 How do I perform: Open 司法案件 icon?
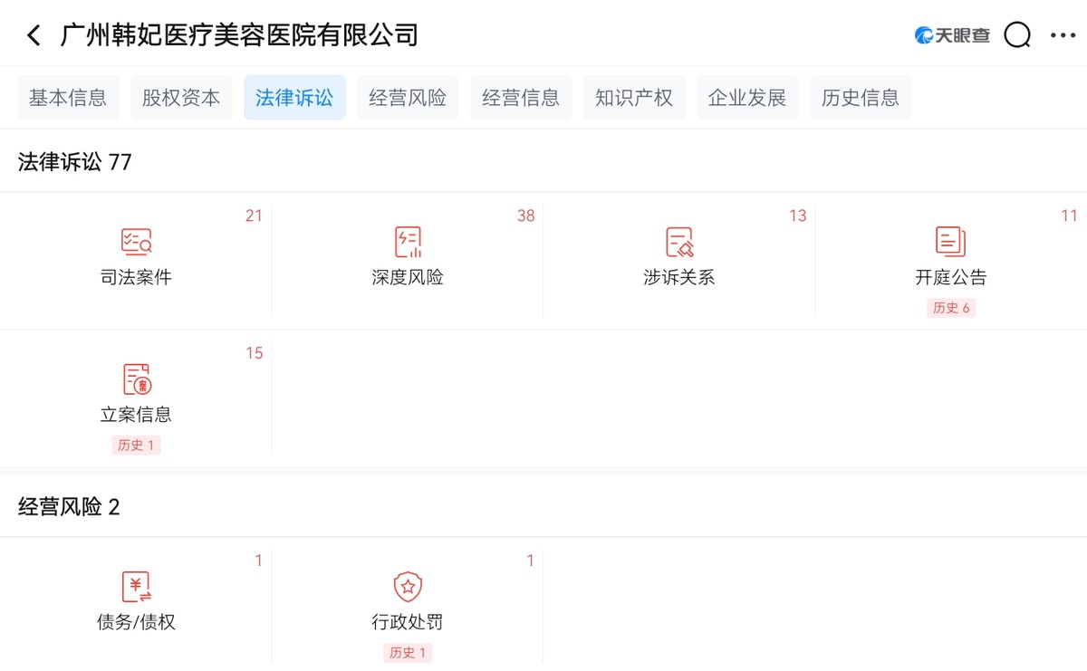(x=136, y=242)
